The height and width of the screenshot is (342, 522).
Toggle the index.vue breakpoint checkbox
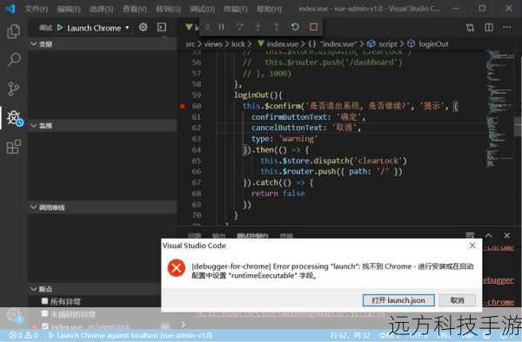(45, 326)
